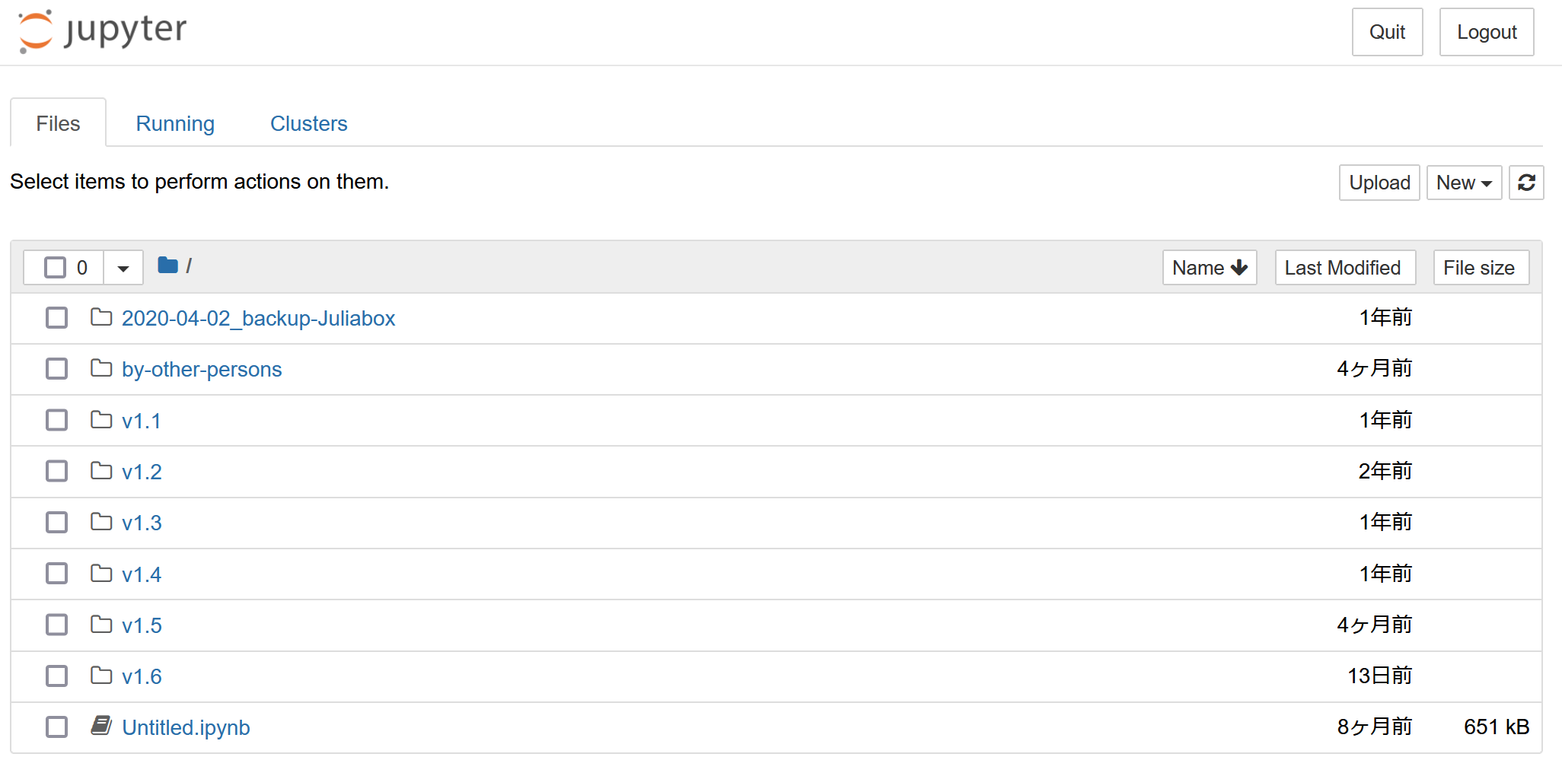Expand the selection type dropdown arrow
This screenshot has width=1562, height=776.
pos(123,268)
